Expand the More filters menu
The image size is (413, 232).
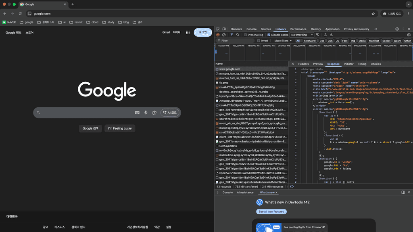click(283, 41)
